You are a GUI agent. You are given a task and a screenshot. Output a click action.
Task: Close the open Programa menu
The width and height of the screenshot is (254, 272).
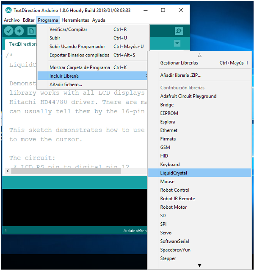48,20
